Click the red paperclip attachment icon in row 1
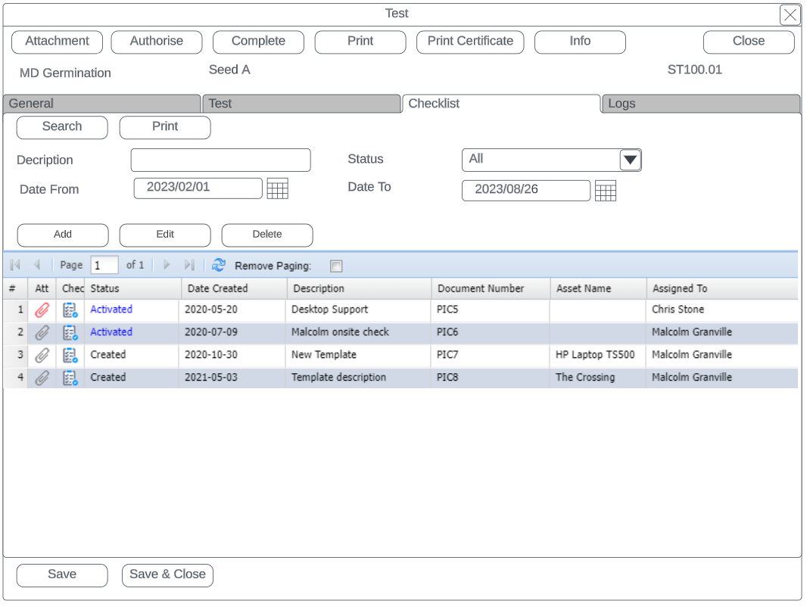The width and height of the screenshot is (810, 607). click(42, 310)
